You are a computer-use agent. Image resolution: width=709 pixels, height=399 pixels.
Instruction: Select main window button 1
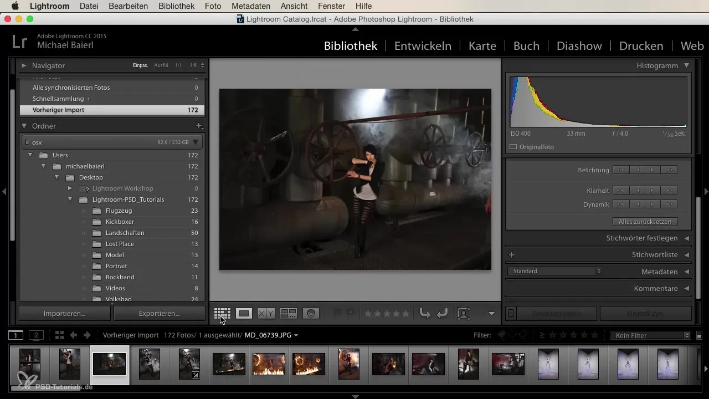[x=16, y=335]
